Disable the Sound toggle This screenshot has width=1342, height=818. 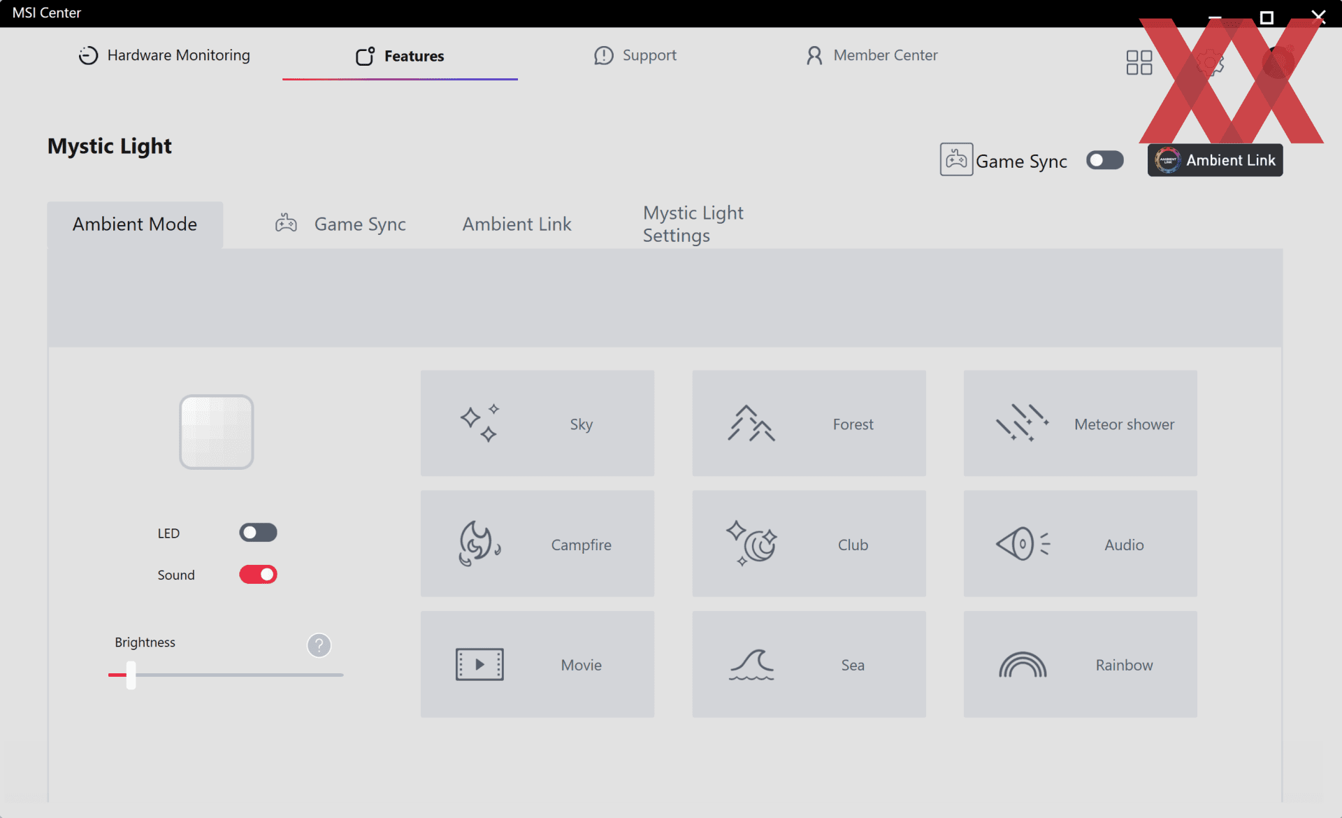pyautogui.click(x=258, y=575)
